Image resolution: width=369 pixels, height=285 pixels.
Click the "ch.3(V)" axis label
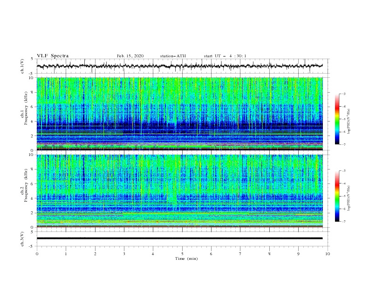22,239
